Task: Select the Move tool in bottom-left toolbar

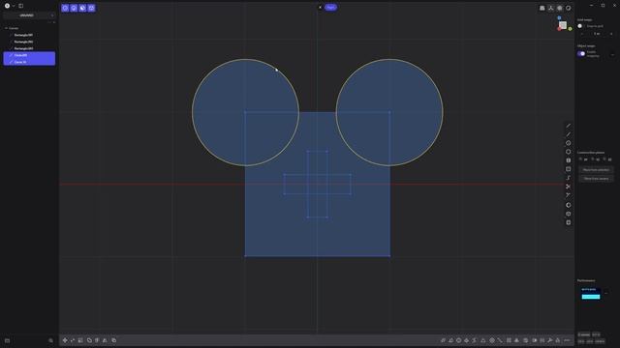Action: 65,340
